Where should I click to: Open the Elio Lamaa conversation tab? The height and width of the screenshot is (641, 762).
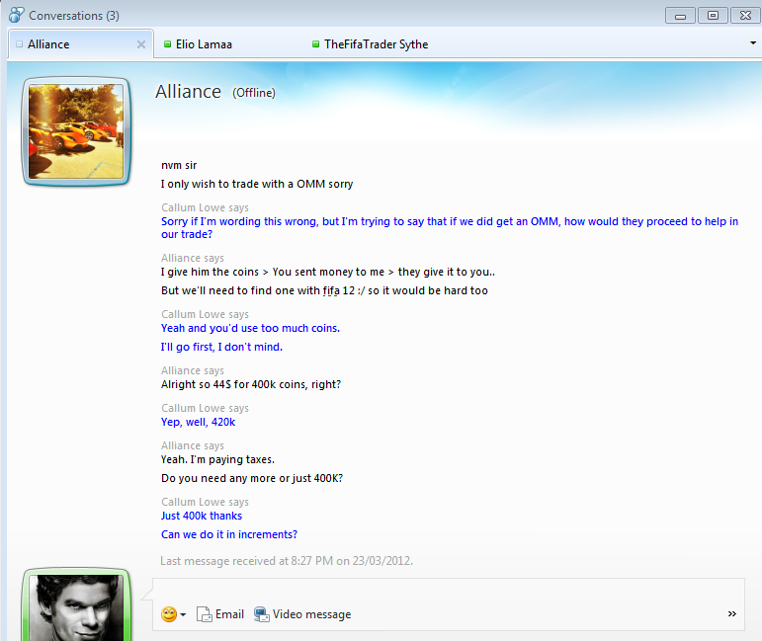tap(204, 44)
